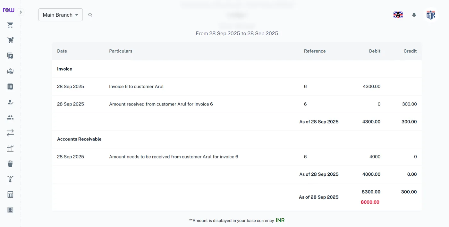Click the Invoice section heading

(64, 69)
